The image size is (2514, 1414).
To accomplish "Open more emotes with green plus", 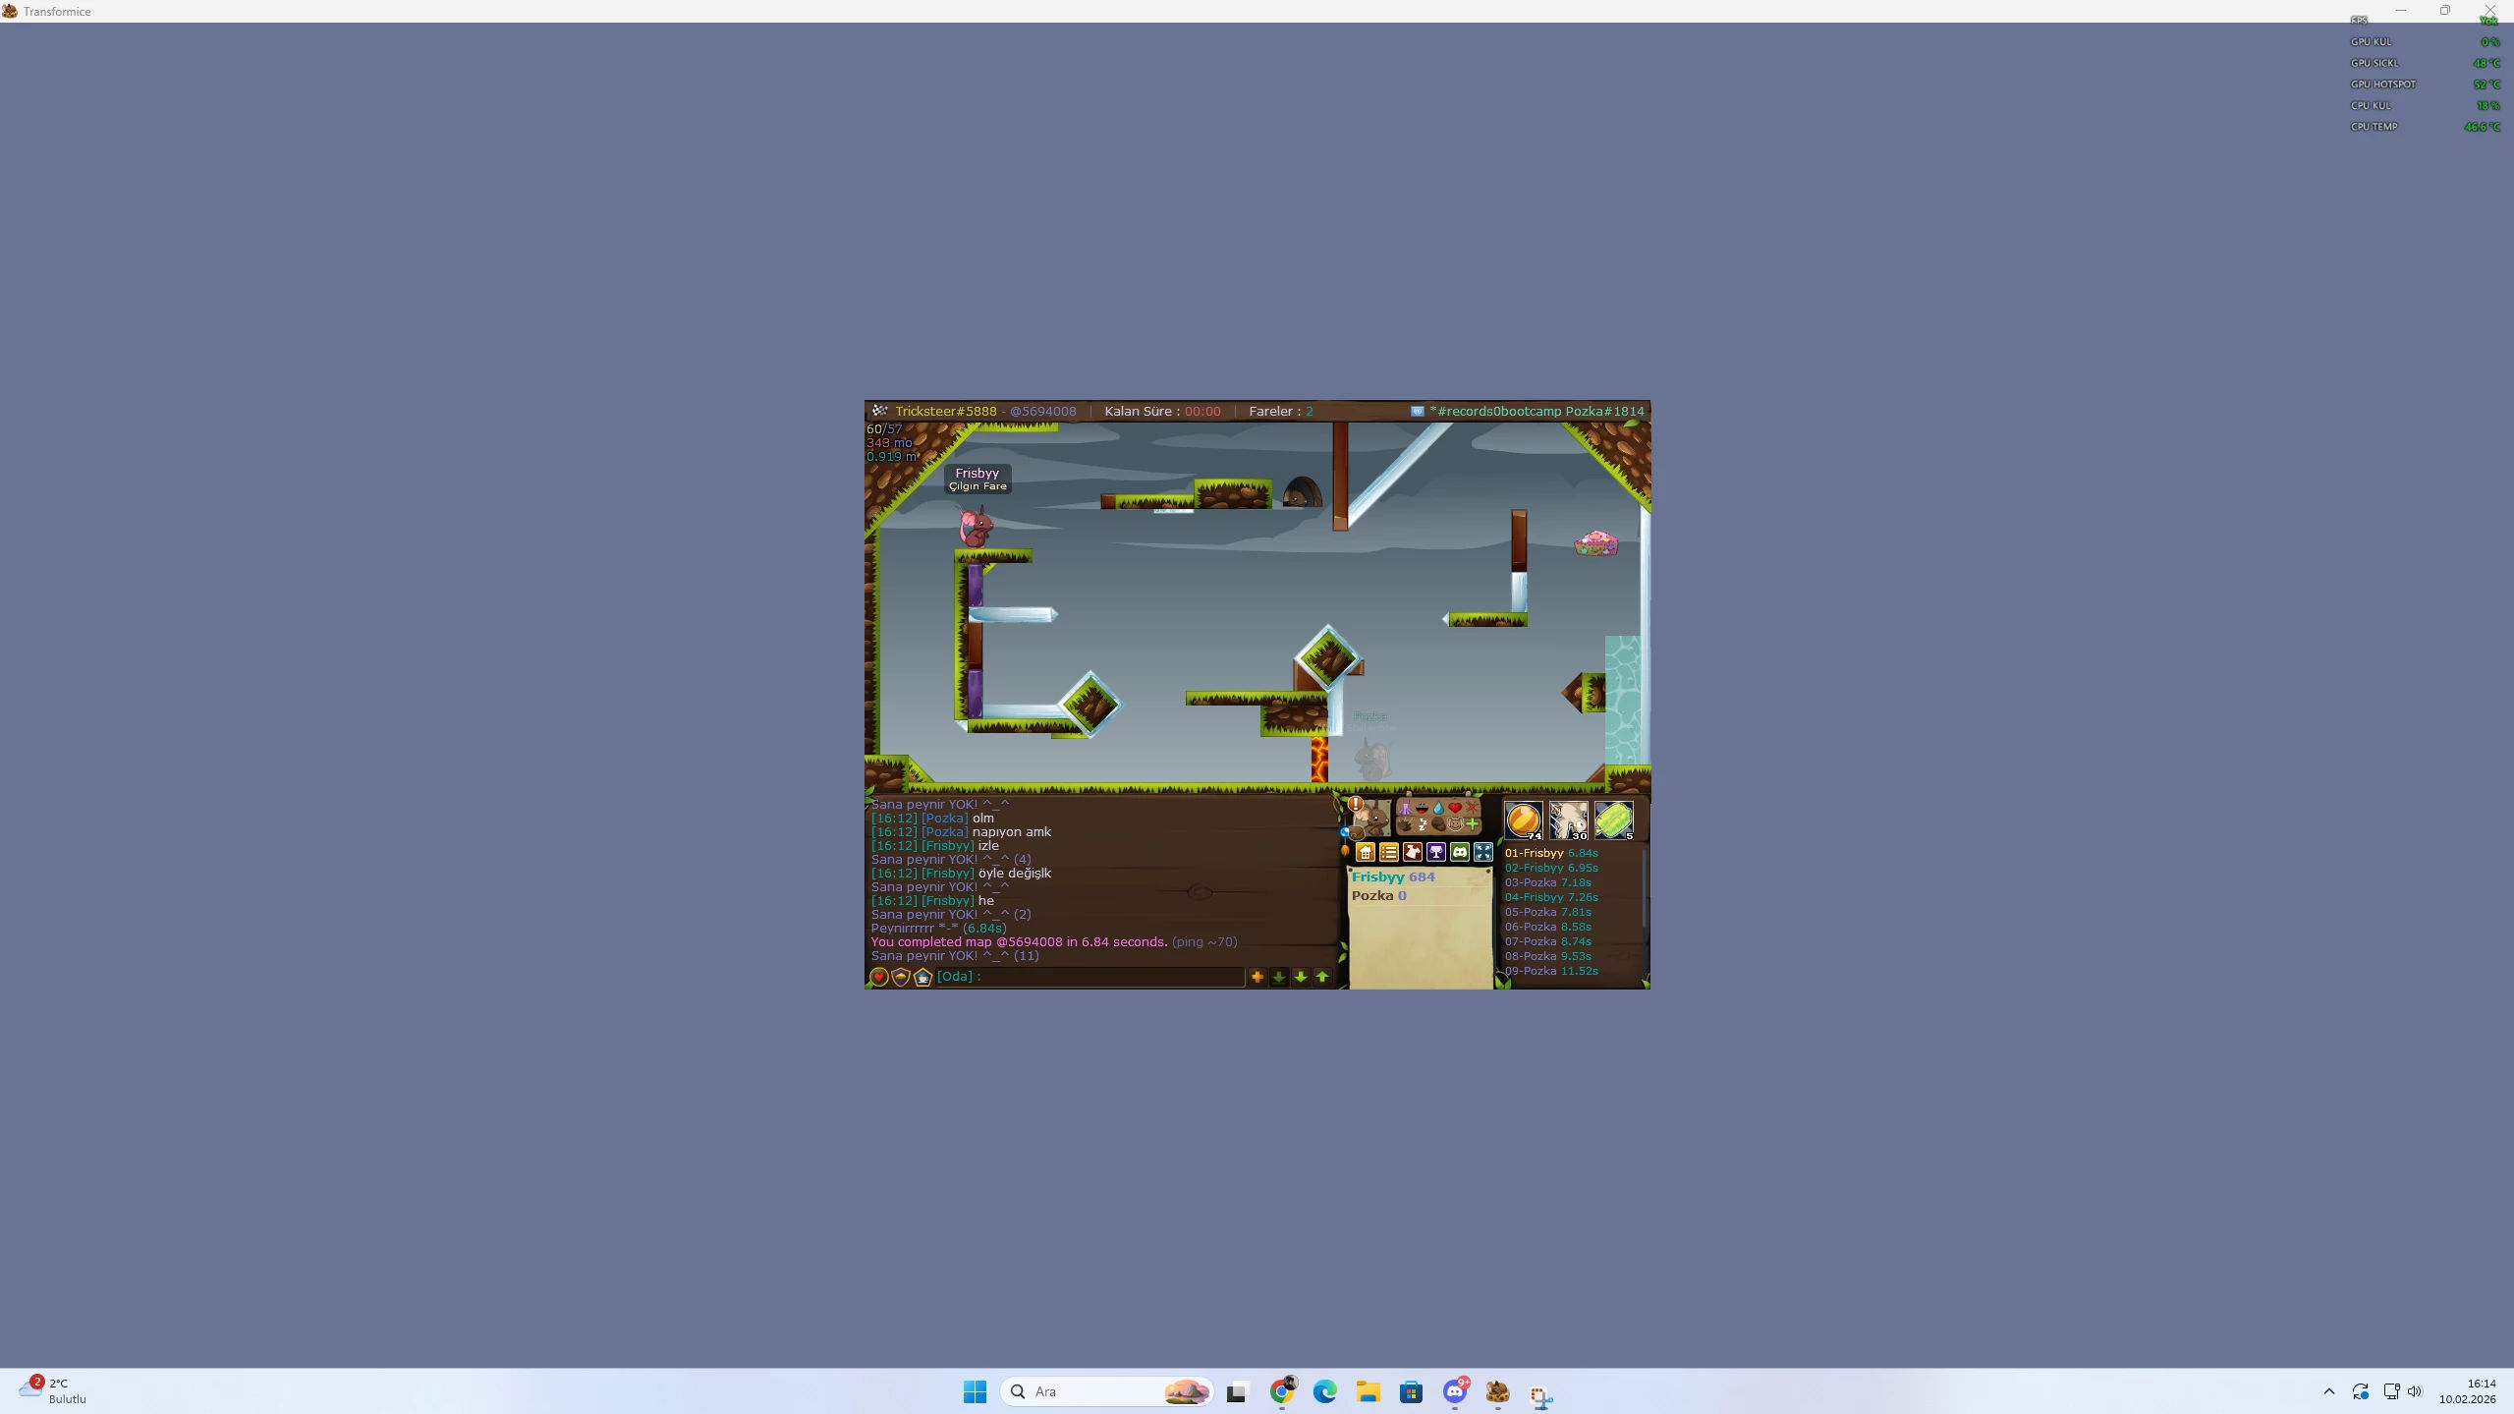I will 1472,824.
